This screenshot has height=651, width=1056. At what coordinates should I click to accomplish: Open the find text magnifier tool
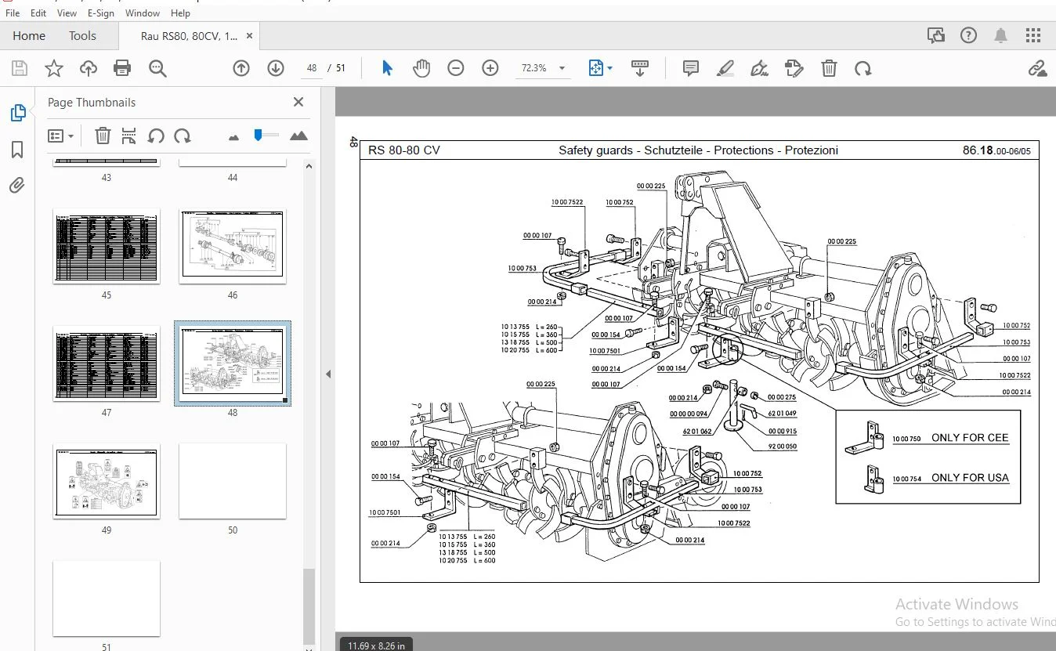(x=157, y=68)
